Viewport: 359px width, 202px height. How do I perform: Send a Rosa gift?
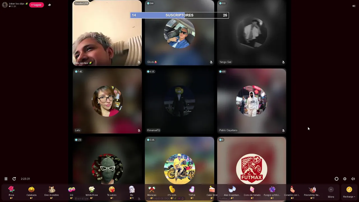point(11,192)
